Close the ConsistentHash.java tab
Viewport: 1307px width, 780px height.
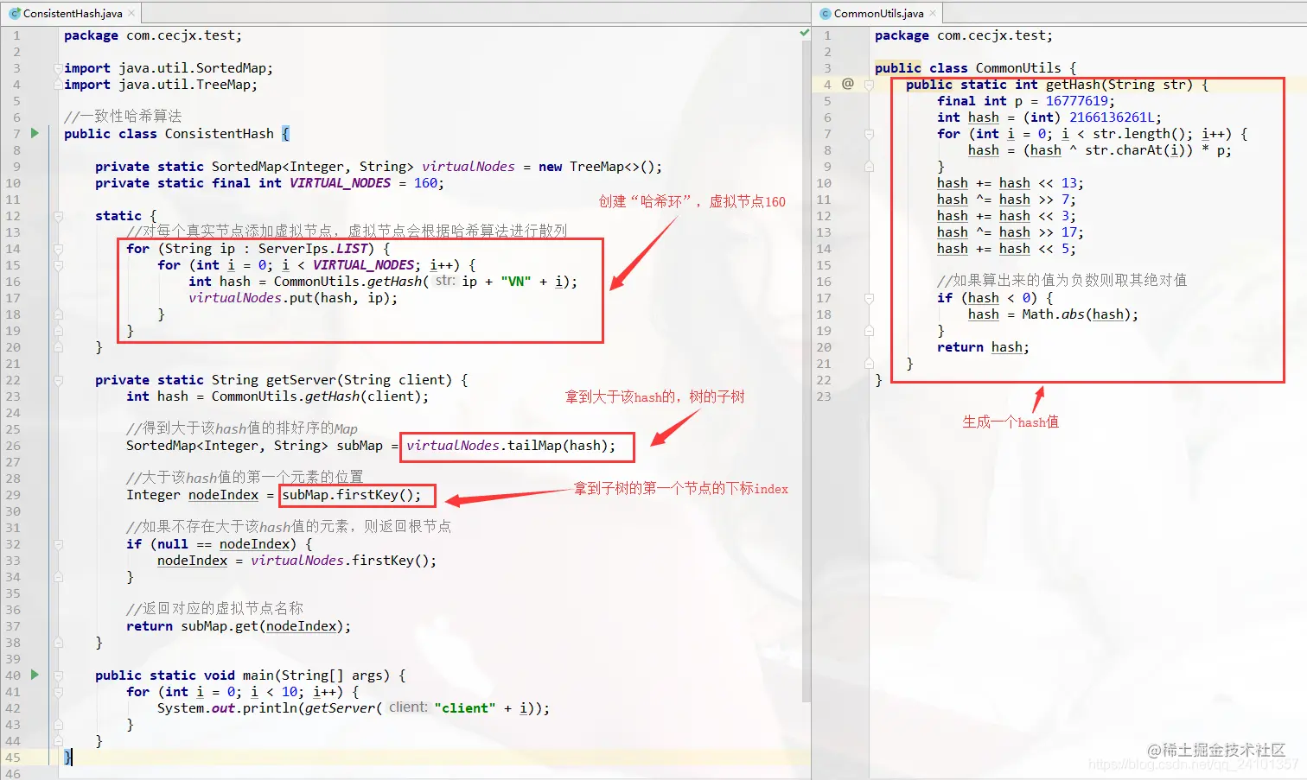pos(131,13)
